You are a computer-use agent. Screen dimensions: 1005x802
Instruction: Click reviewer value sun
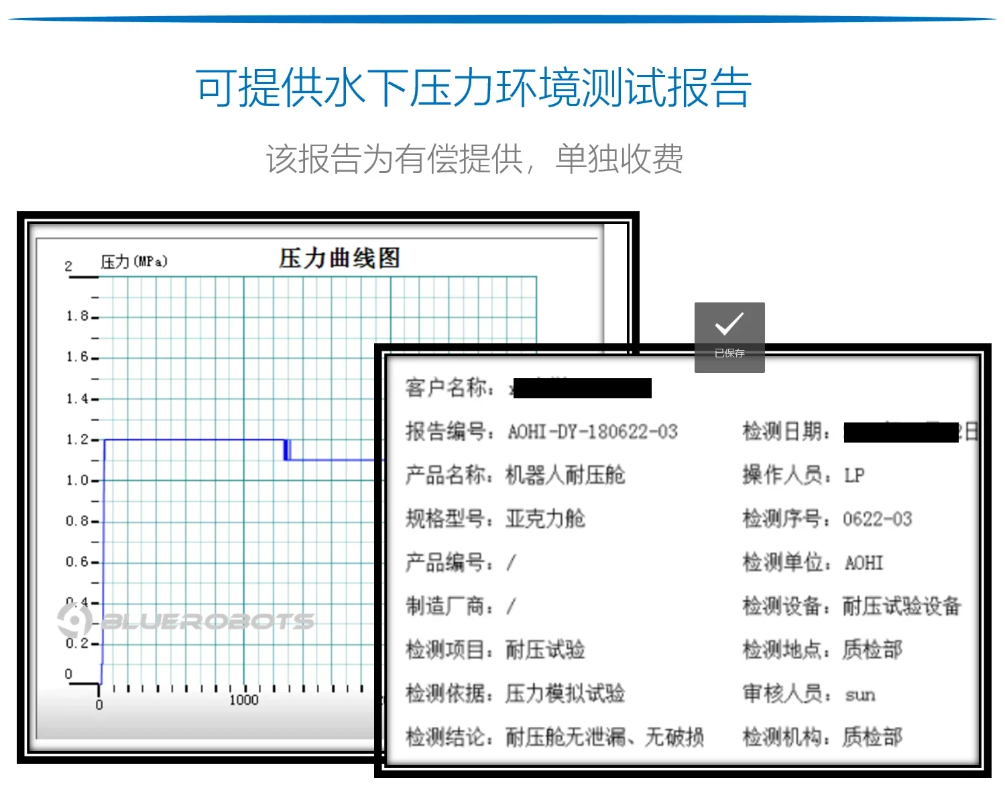tap(860, 695)
